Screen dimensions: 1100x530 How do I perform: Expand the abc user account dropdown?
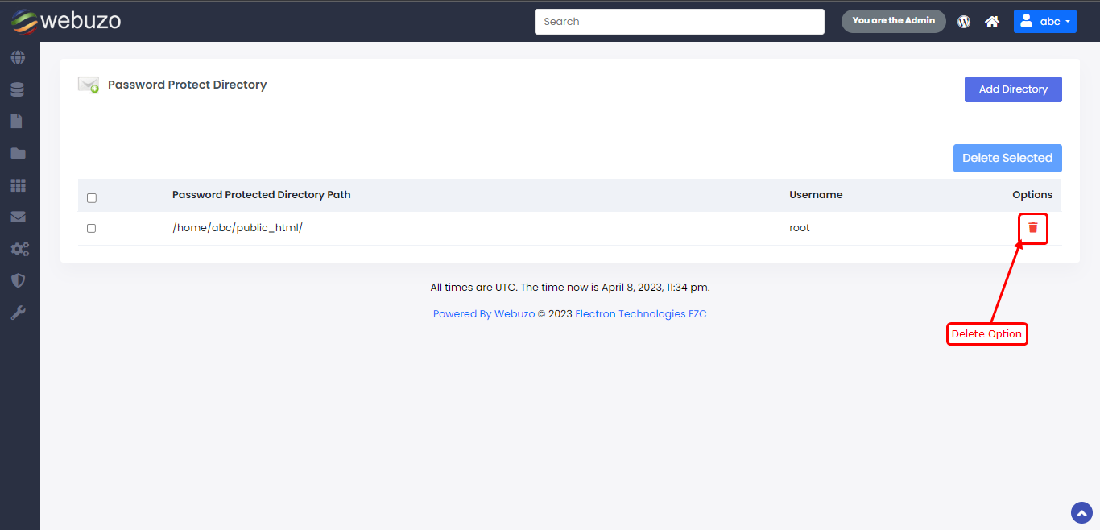coord(1044,22)
